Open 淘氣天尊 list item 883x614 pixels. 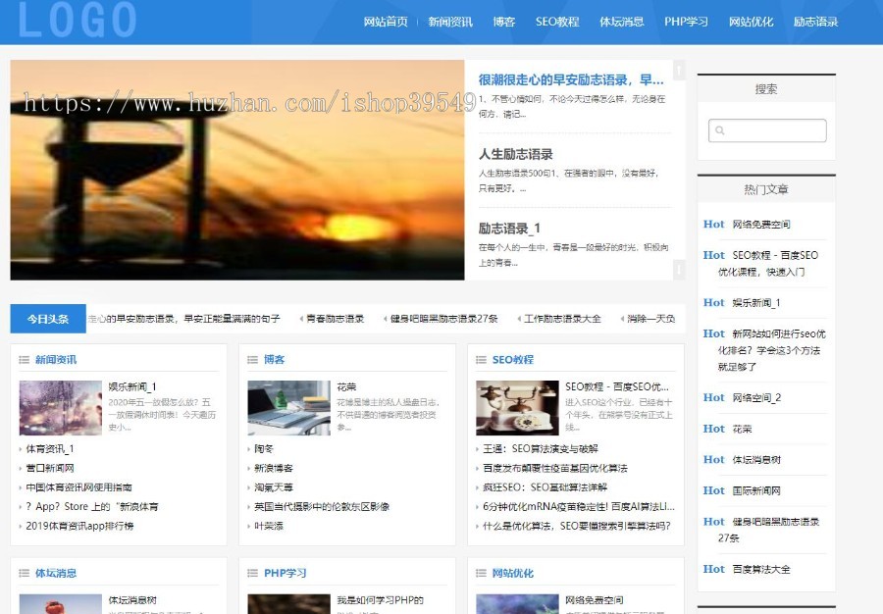click(x=274, y=487)
